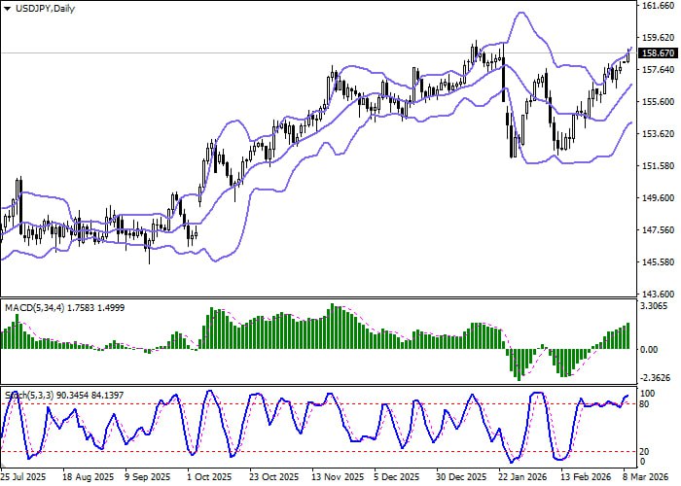Click the 161.660 price axis label
681x486 pixels.
[658, 6]
